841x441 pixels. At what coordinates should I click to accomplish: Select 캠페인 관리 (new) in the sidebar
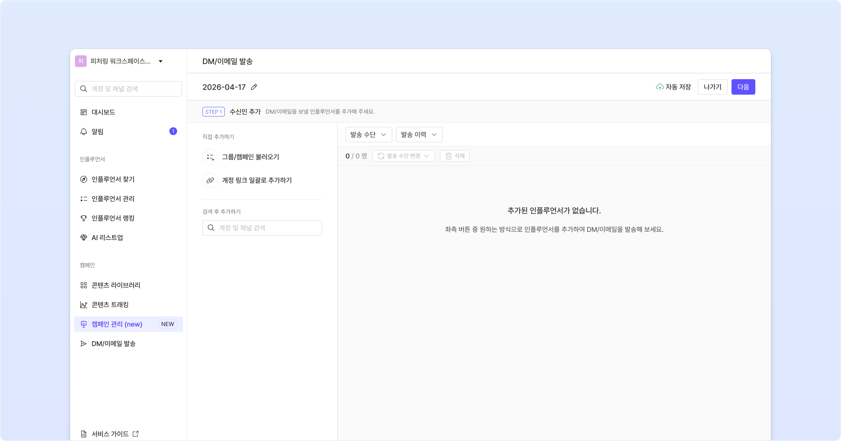click(x=128, y=324)
